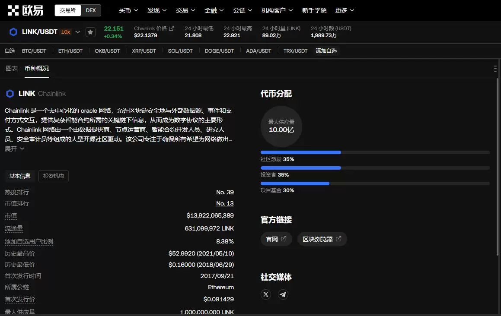Switch to the 交易所 exchange mode
The image size is (501, 316).
[x=67, y=10]
